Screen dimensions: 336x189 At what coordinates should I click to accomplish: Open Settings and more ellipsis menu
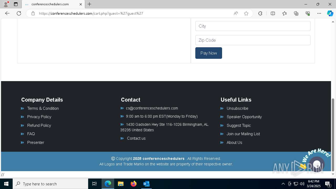[319, 13]
